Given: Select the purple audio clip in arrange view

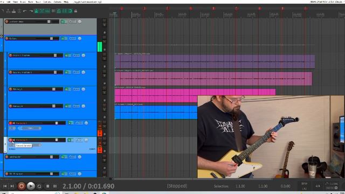Looking at the screenshot, I should click(x=215, y=61).
